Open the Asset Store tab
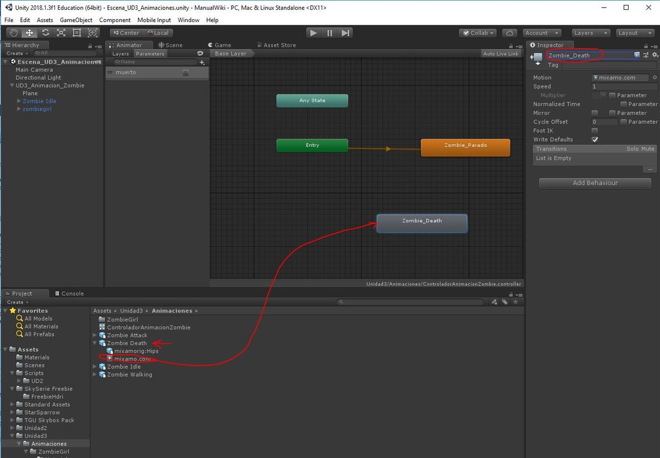Viewport: 660px width, 458px height. point(276,45)
